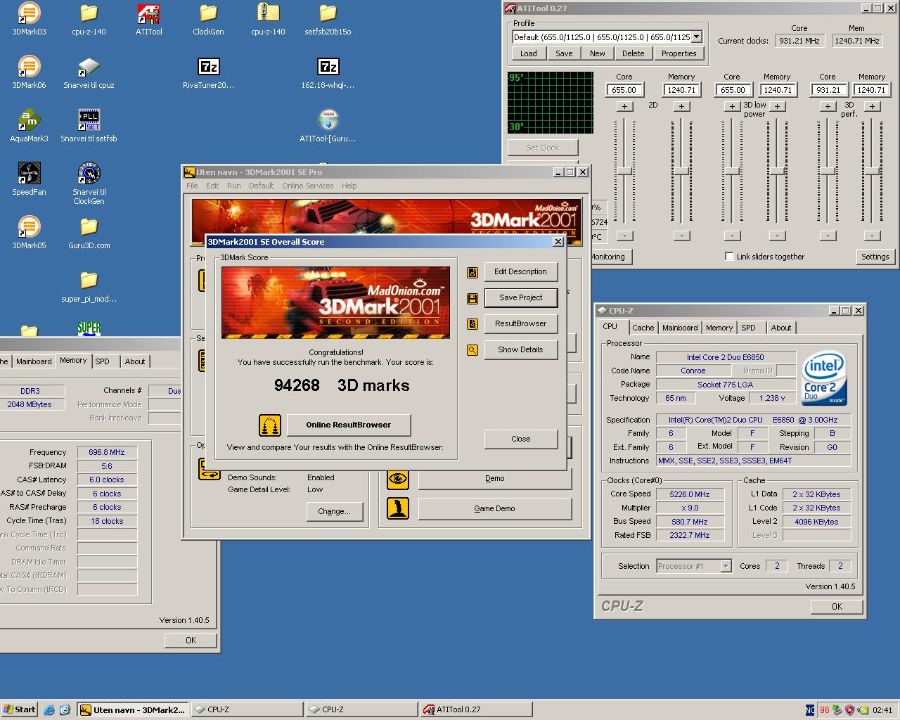Open the ATITool-[Guru... installer icon
The image size is (900, 720).
pyautogui.click(x=328, y=125)
